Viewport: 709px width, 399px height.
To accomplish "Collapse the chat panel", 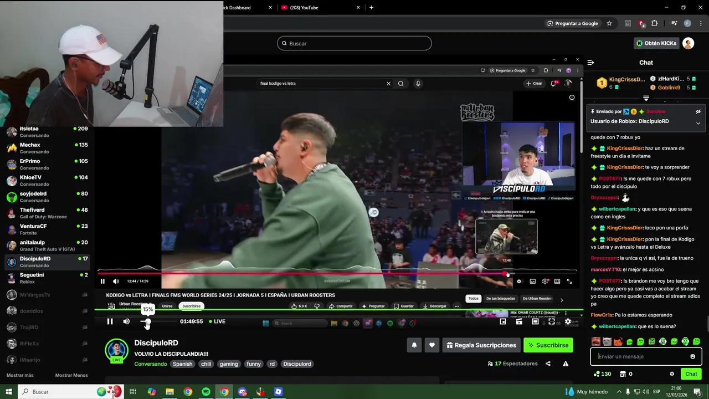I will pos(590,63).
